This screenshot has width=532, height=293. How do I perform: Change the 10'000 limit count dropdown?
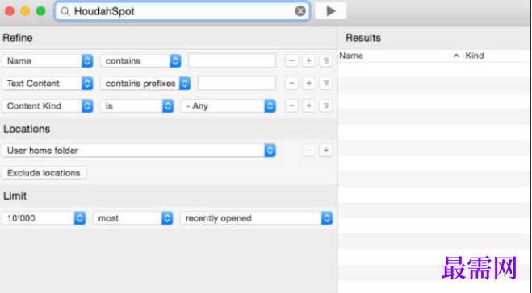[x=44, y=218]
